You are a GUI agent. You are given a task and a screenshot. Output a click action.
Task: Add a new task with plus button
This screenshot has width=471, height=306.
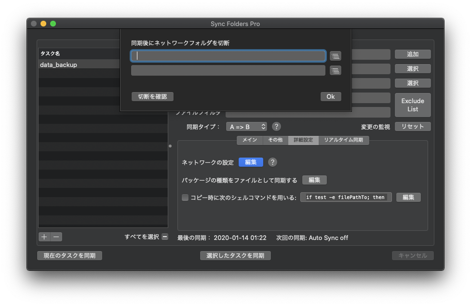44,237
